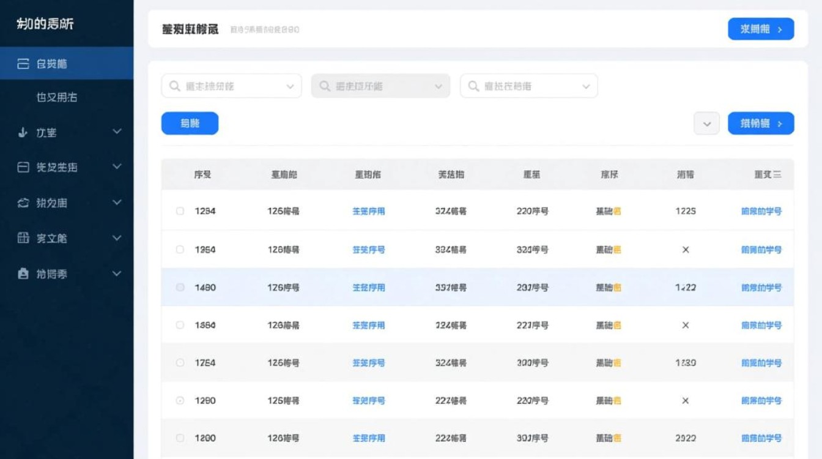
Task: Select the dashboard card icon in sidebar
Action: [22, 63]
